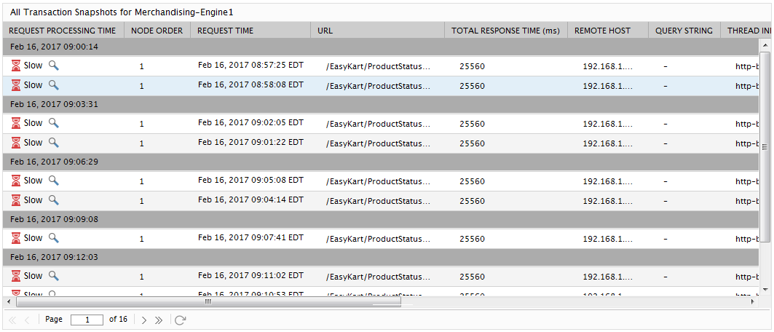774x332 pixels.
Task: Open magnifier details for 08:58:08 request
Action: click(x=54, y=85)
